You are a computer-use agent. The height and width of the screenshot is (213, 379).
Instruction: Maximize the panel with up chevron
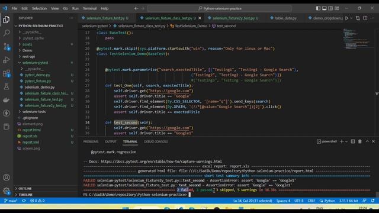click(367, 141)
